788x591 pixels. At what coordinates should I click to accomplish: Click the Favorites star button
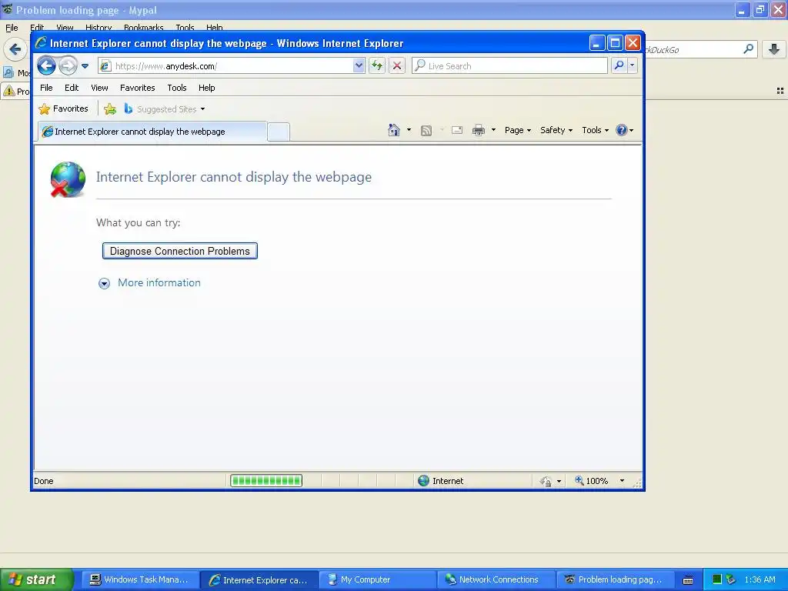pyautogui.click(x=63, y=109)
